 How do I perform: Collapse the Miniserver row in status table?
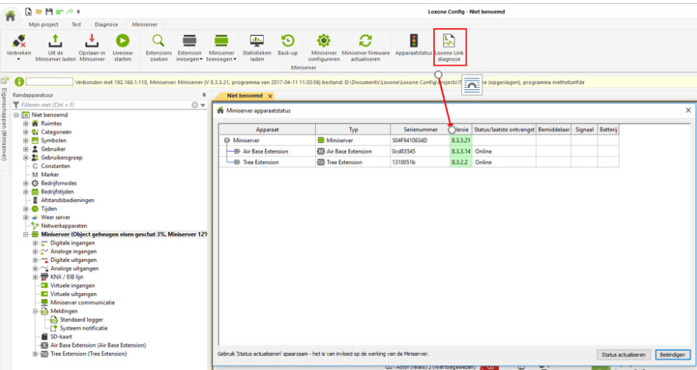[226, 140]
